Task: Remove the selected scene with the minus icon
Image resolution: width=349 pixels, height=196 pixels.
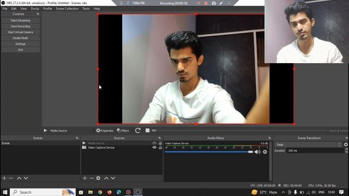Action: click(11, 178)
